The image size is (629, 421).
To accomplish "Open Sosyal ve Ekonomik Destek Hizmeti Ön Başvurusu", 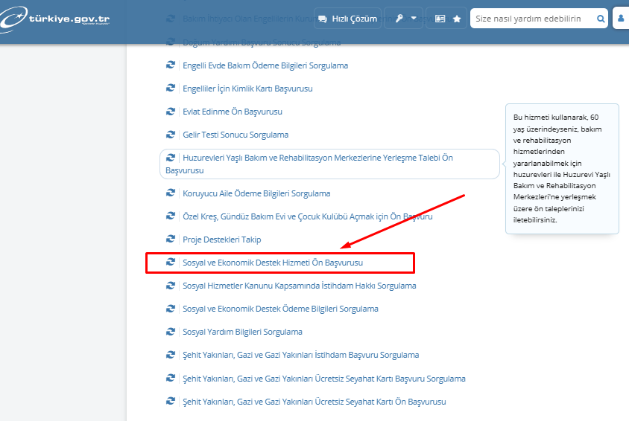I will pos(272,263).
